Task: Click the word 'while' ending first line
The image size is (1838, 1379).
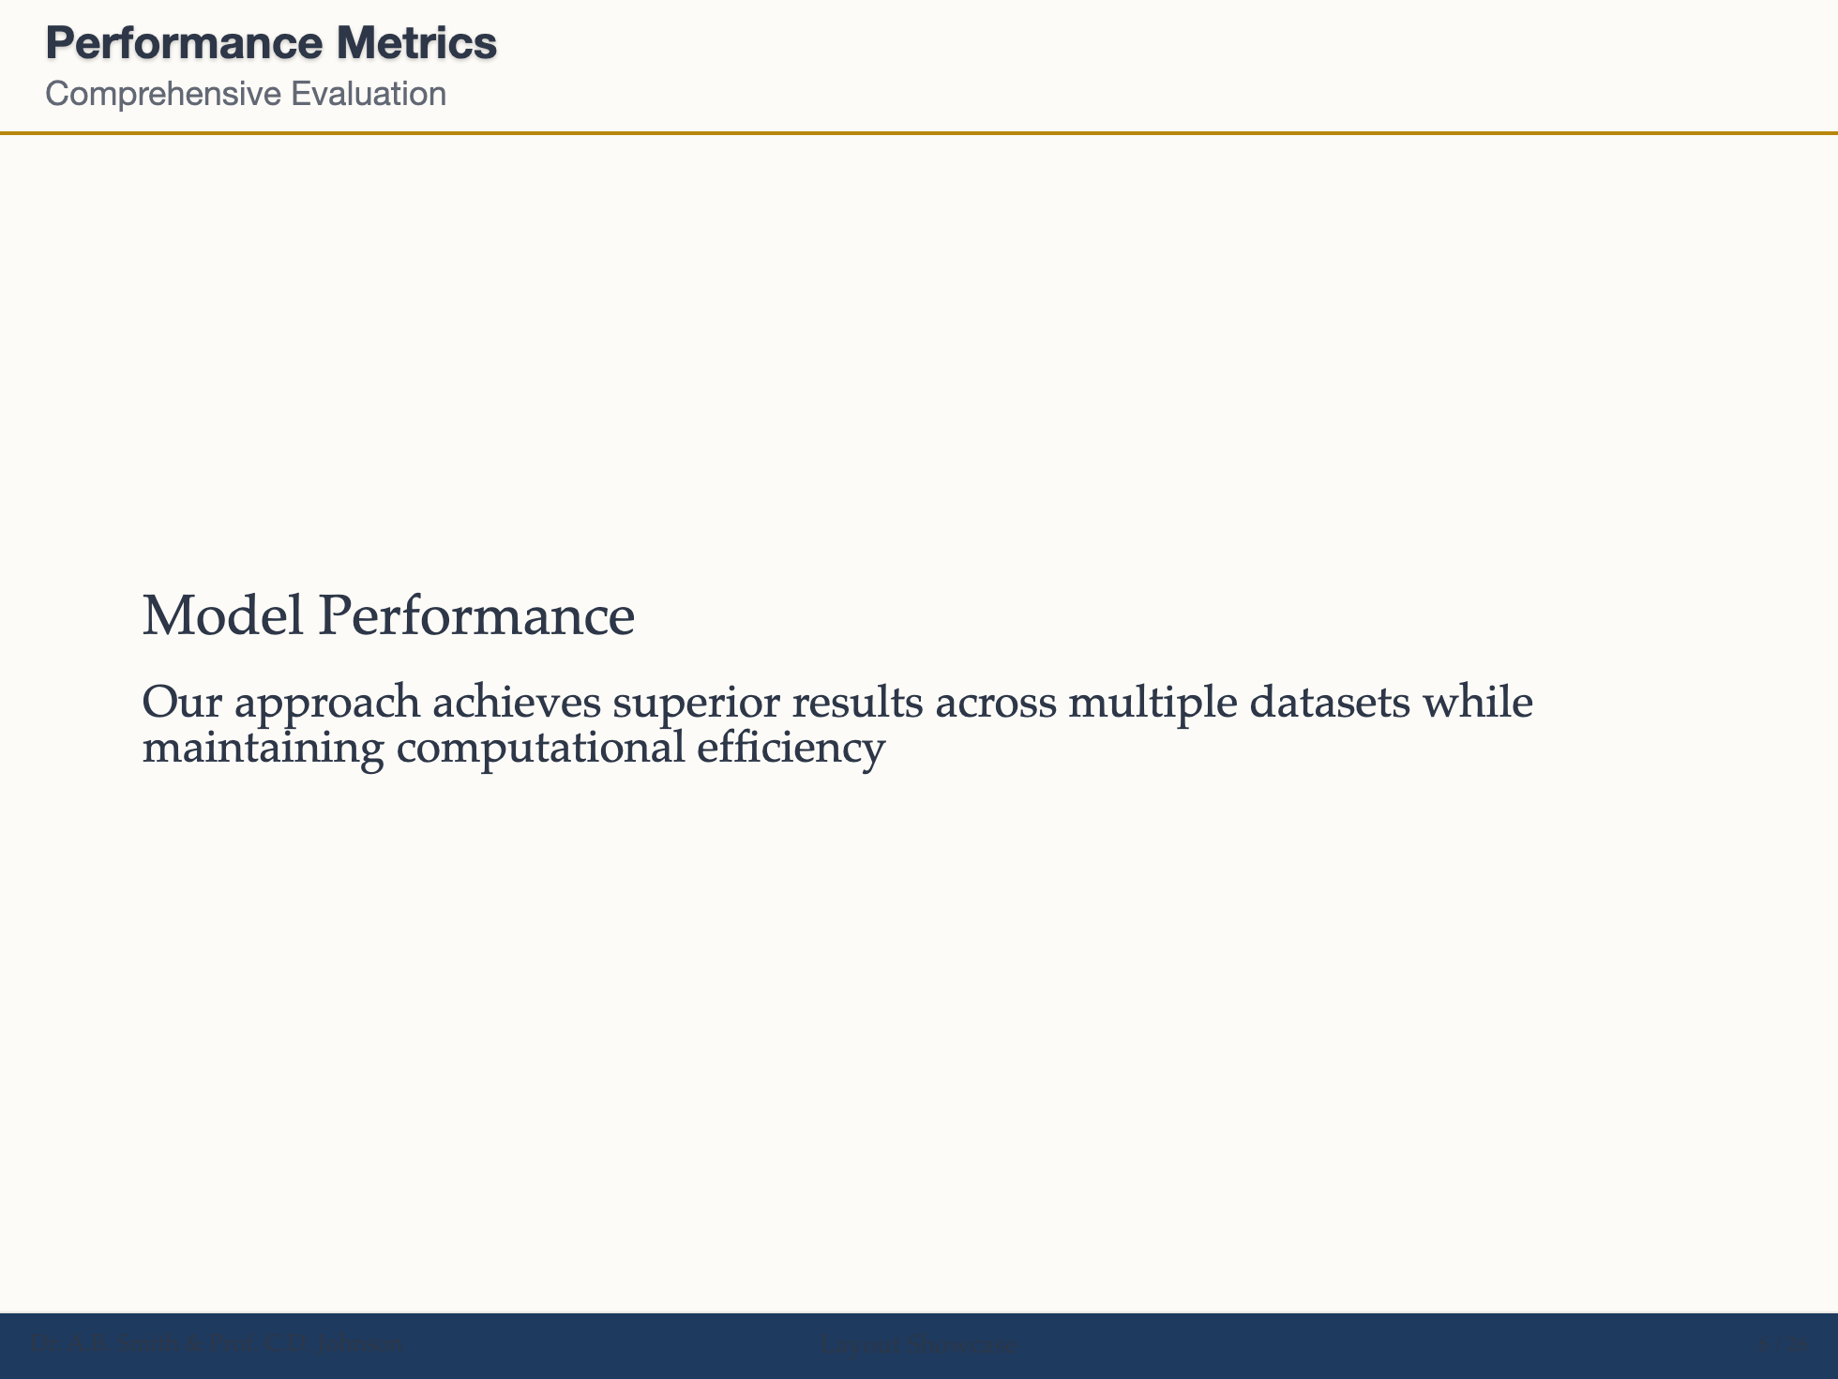Action: (x=1478, y=703)
